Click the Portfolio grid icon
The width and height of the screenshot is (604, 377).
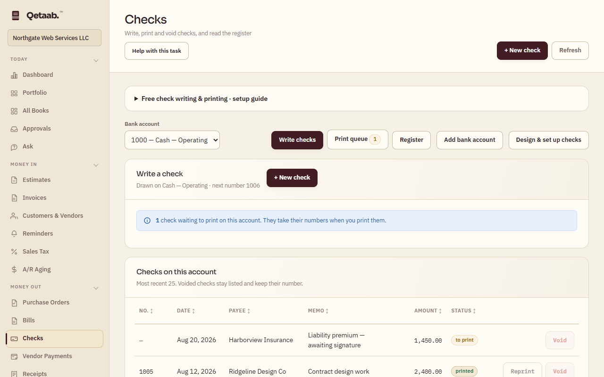(14, 93)
